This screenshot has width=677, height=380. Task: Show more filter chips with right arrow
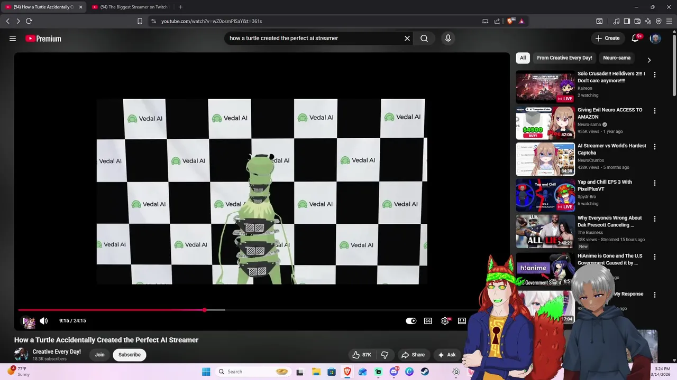click(649, 60)
